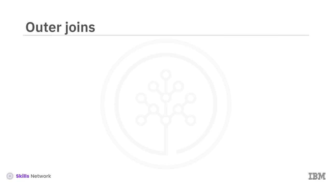Click the IBM logo in the corner
Image resolution: width=332 pixels, height=186 pixels.
[317, 176]
